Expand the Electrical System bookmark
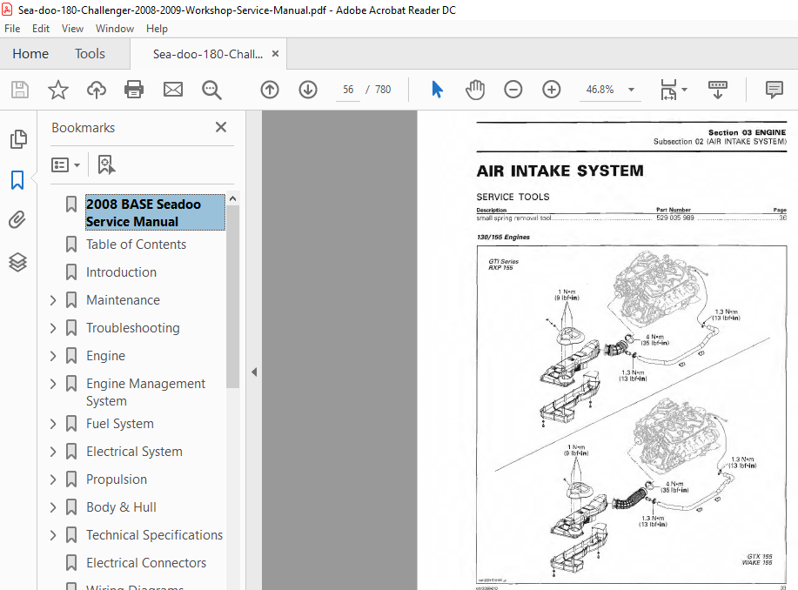The height and width of the screenshot is (590, 798). coord(53,452)
